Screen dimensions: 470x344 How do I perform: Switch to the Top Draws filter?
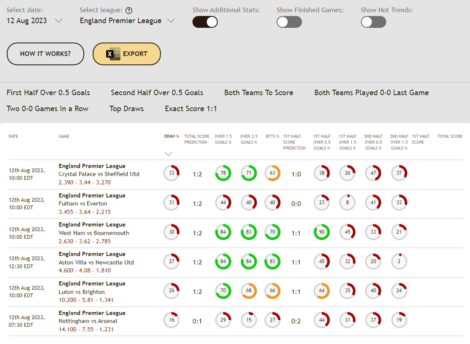coord(126,109)
